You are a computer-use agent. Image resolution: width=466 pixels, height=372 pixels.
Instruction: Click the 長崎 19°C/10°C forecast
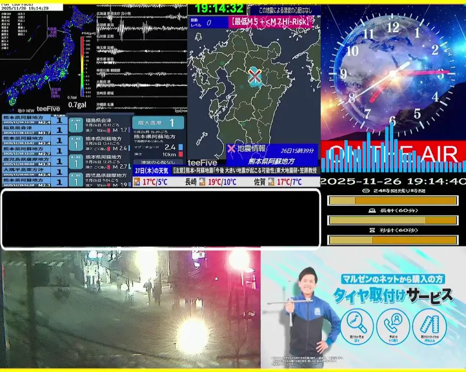211,181
